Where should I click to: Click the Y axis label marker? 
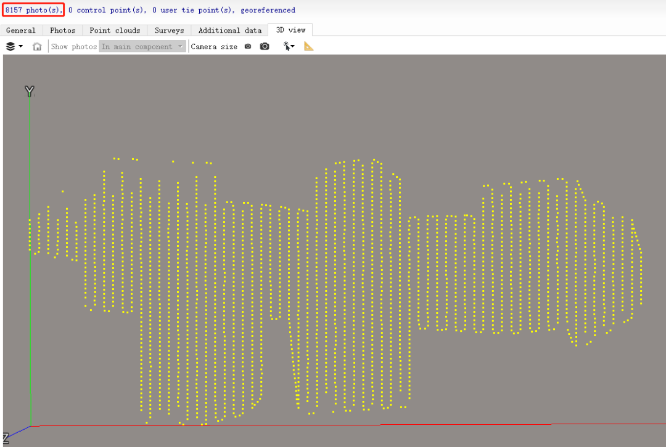click(29, 92)
